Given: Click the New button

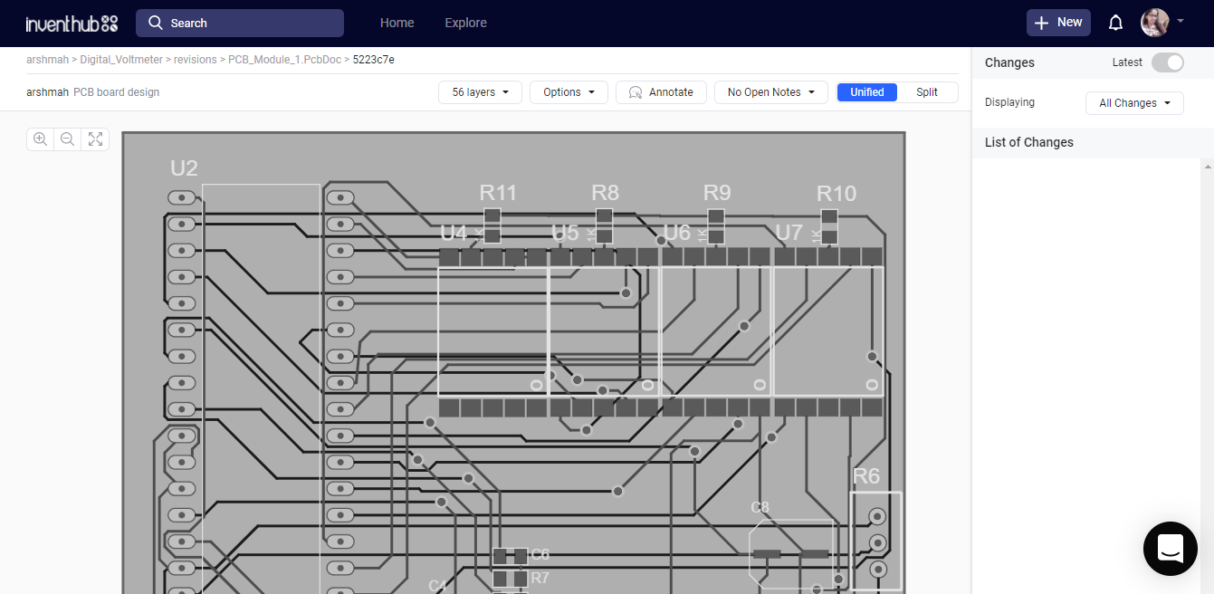Looking at the screenshot, I should 1058,23.
